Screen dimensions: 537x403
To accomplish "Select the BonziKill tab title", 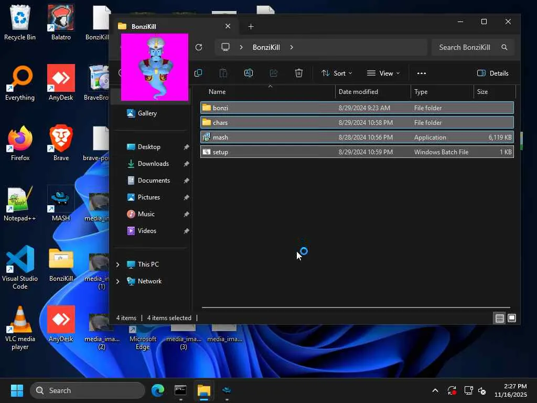I will [x=144, y=26].
